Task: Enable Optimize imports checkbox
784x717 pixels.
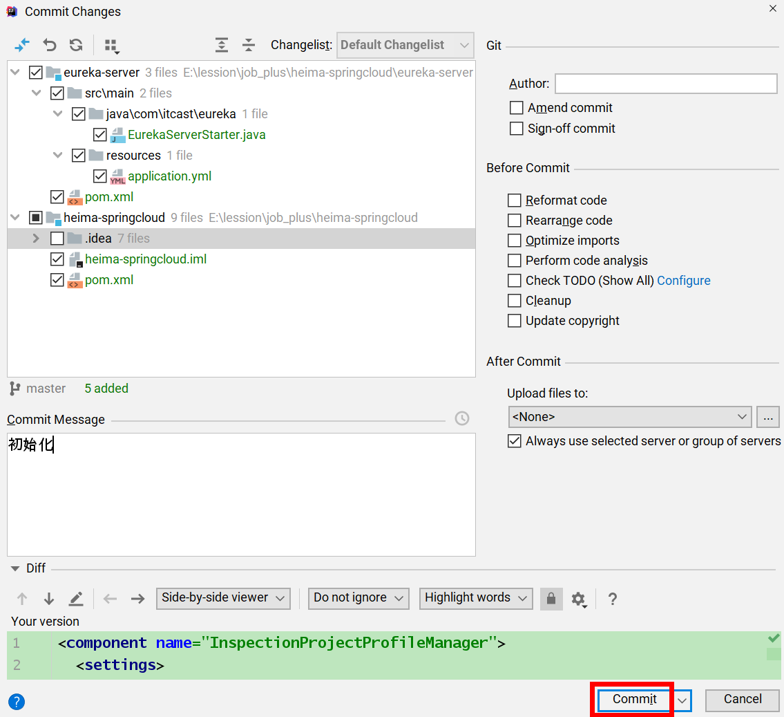Action: pos(514,240)
